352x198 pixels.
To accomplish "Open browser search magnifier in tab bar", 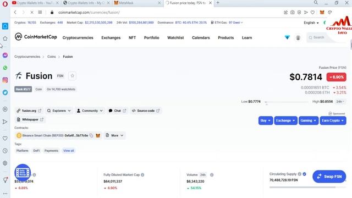I will coord(316,2).
